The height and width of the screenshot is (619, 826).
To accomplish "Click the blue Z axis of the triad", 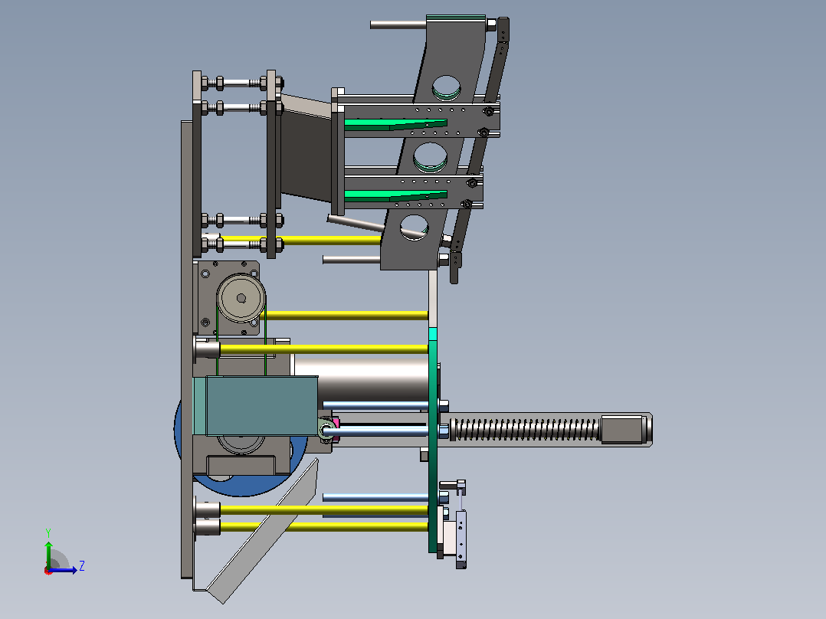I will (64, 569).
